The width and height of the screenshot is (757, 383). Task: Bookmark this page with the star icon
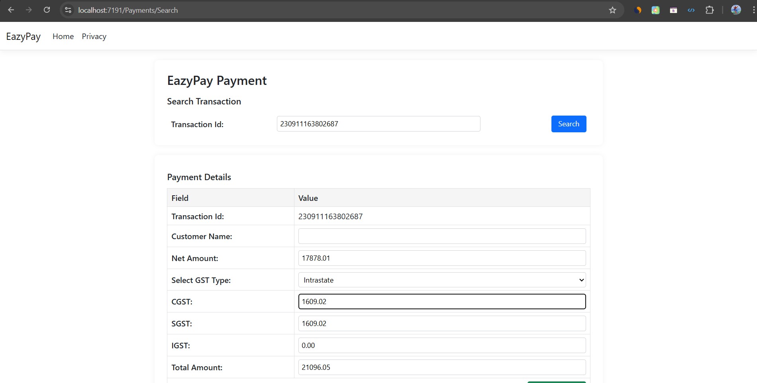pos(612,10)
